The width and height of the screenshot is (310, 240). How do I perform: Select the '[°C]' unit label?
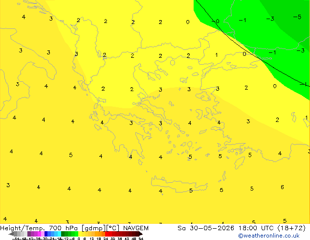point(113,228)
